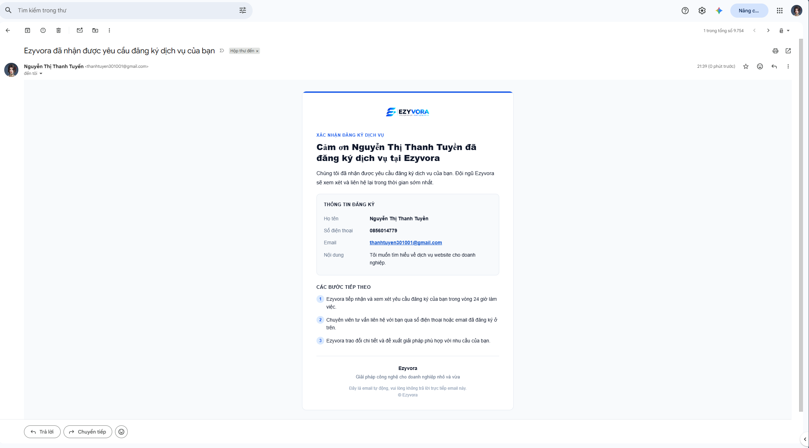Click the Chuyển tiếp button

pyautogui.click(x=88, y=432)
